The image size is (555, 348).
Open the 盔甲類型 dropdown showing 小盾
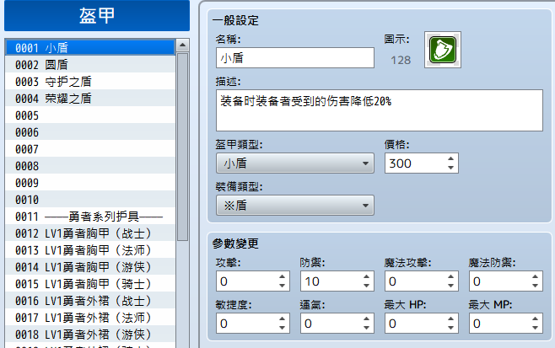click(295, 163)
